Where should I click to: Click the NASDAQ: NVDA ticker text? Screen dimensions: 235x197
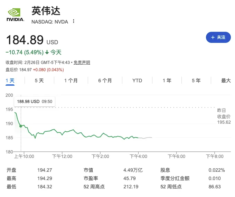[x=50, y=22]
